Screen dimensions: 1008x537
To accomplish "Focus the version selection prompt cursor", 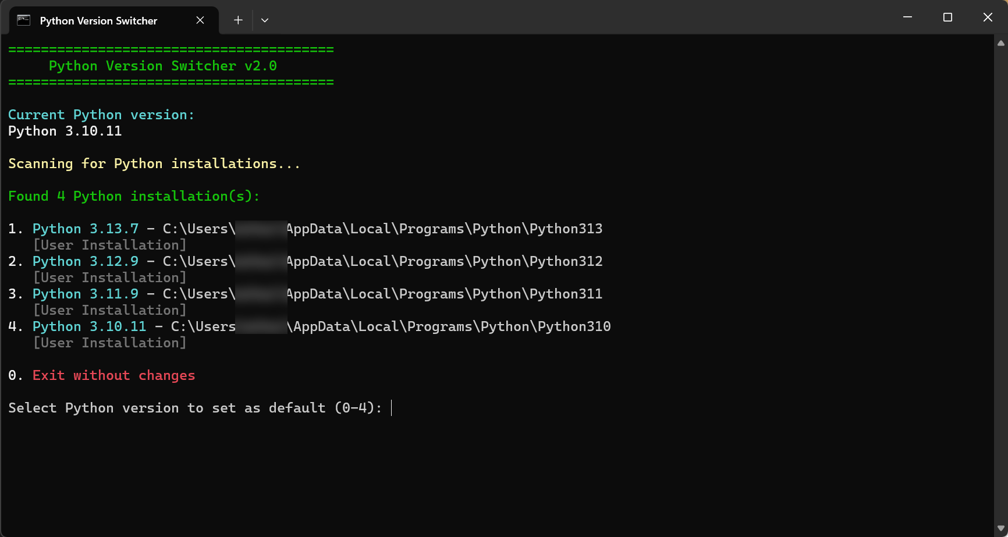I will click(392, 408).
